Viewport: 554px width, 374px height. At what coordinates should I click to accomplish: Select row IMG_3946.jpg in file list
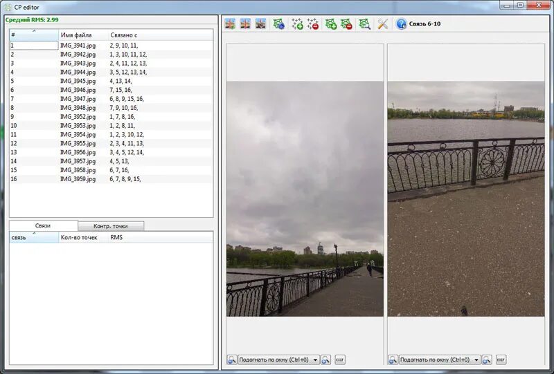(111, 90)
